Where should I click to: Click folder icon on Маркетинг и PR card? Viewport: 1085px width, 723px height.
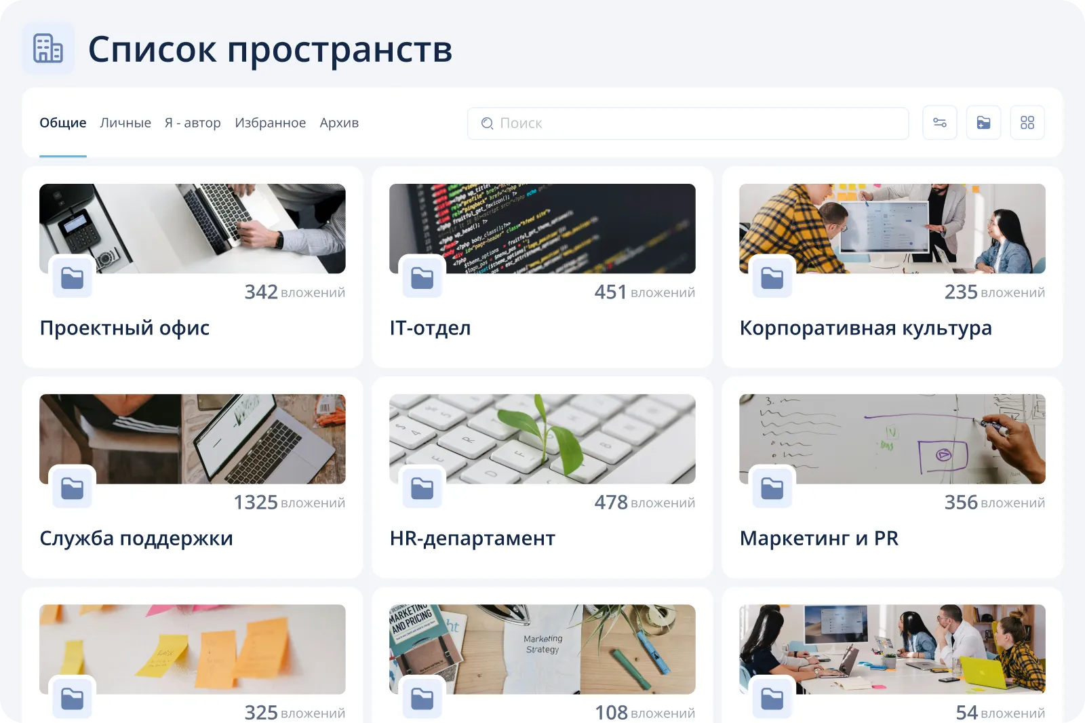pyautogui.click(x=772, y=488)
